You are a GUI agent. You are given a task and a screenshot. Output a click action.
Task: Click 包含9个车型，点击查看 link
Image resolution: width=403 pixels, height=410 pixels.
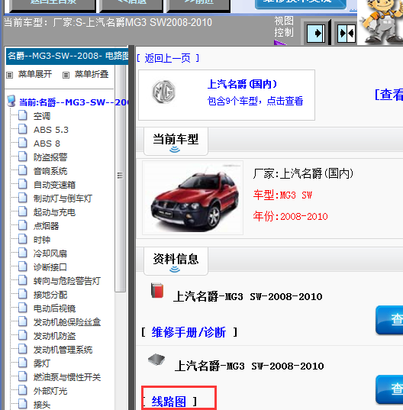coord(255,101)
